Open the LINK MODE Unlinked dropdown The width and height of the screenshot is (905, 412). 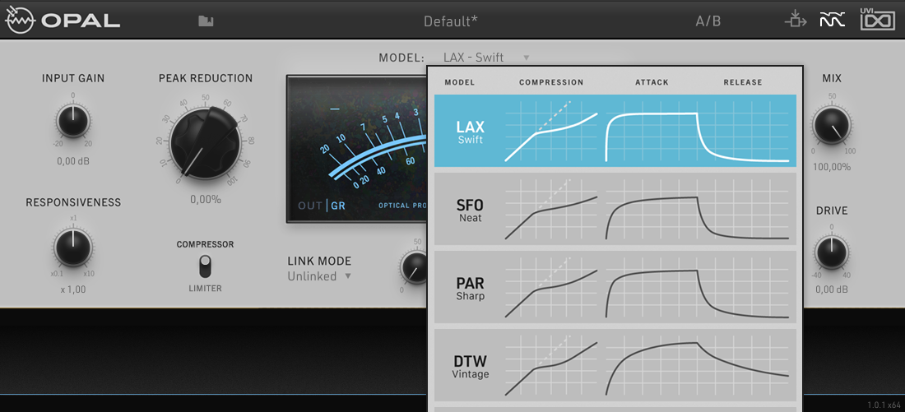(319, 276)
